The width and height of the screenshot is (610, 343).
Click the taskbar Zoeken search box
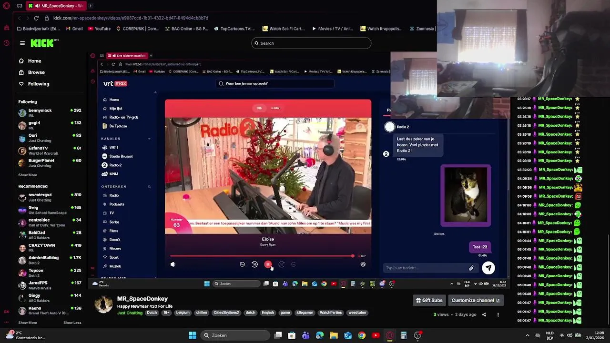click(x=234, y=335)
